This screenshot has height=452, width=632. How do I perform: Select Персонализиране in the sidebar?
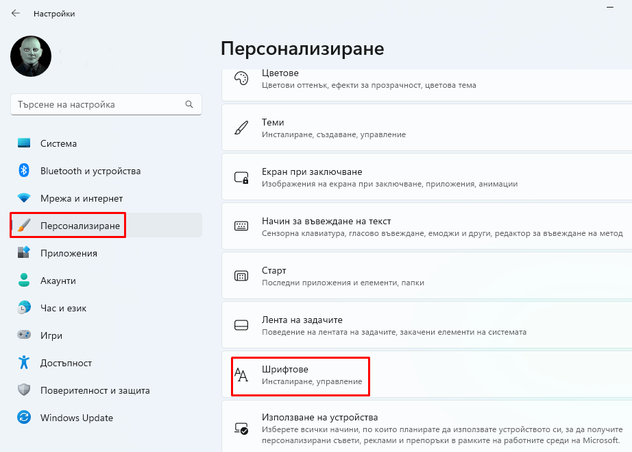tap(106, 226)
